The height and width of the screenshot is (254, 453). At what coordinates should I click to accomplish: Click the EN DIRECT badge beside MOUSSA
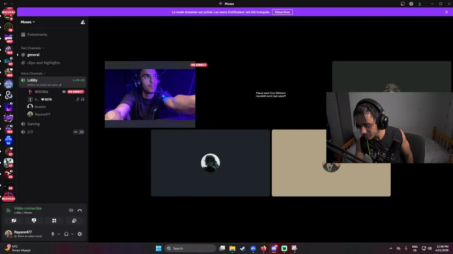point(75,92)
